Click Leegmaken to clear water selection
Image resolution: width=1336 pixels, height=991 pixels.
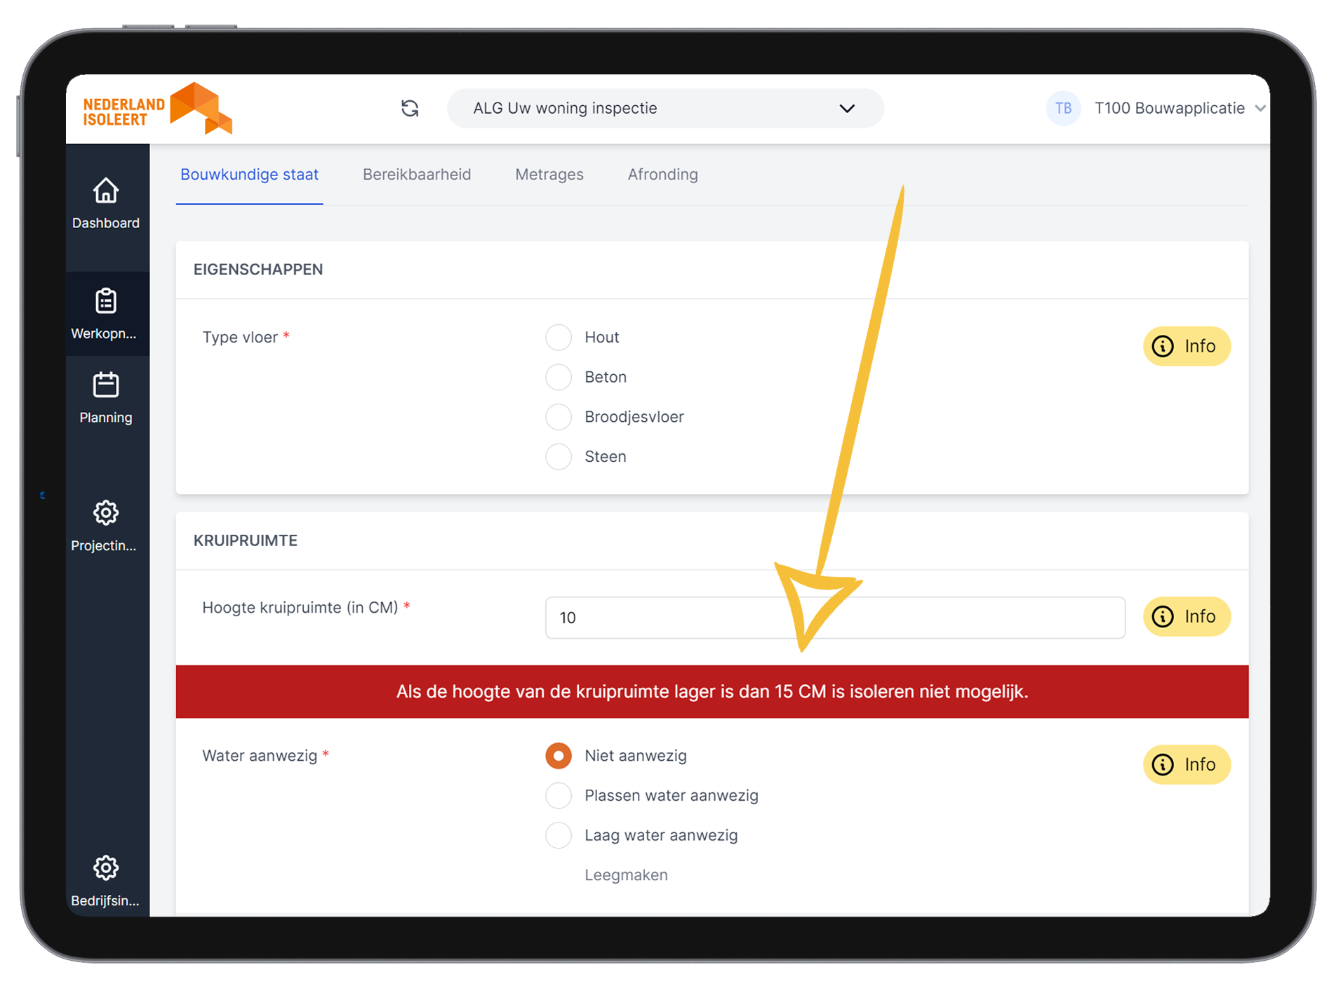(x=626, y=875)
